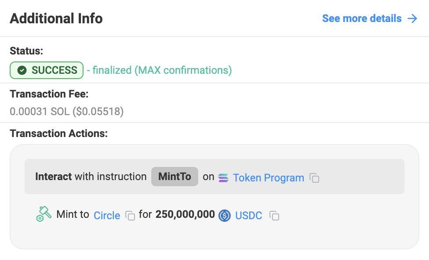Click the Transaction Actions label
The width and height of the screenshot is (429, 260).
(59, 134)
